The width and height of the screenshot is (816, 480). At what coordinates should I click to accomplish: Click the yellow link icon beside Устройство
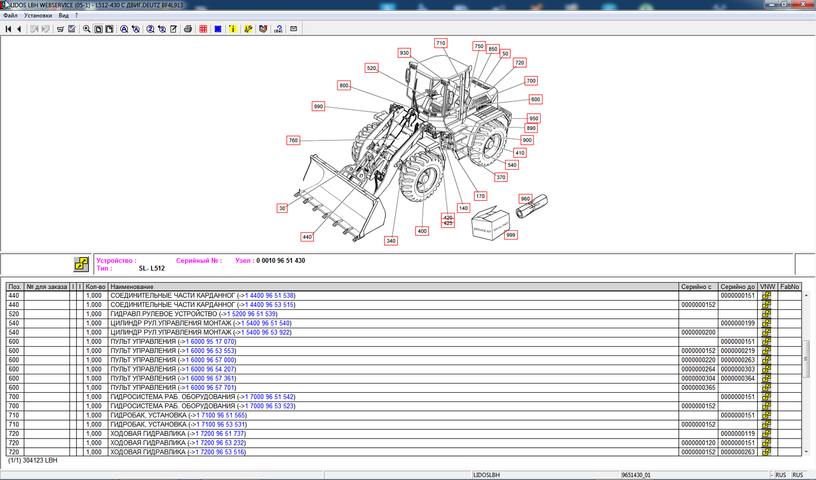click(x=81, y=264)
